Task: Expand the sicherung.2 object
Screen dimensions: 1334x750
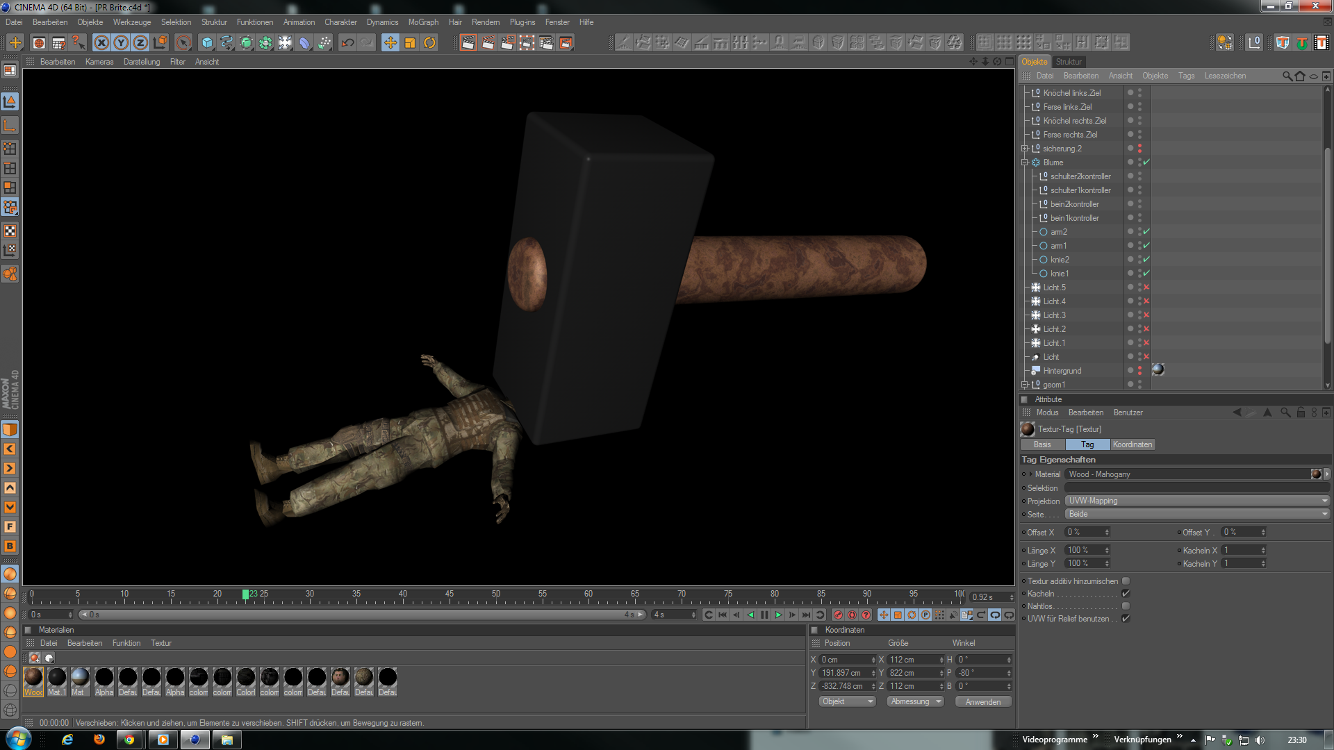Action: tap(1025, 149)
